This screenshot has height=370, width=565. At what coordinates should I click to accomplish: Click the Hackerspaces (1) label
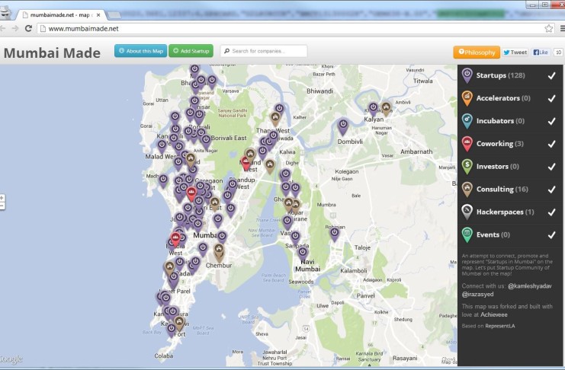(506, 212)
